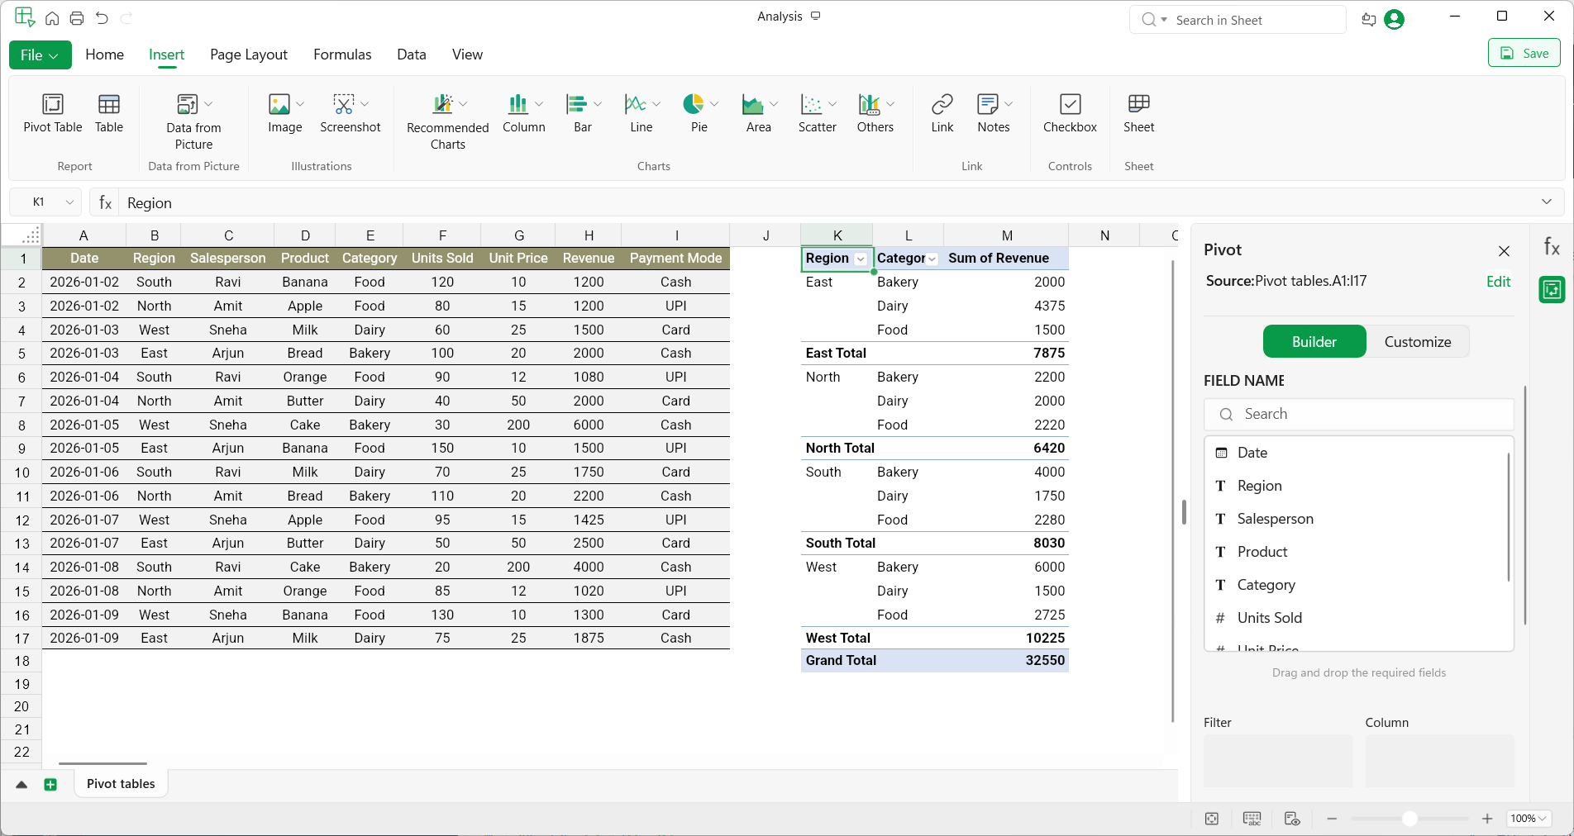
Task: Switch to the Builder view in Pivot panel
Action: [1314, 342]
